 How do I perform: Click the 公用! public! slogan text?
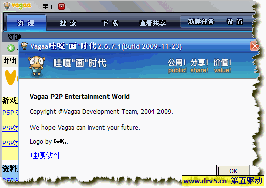pyautogui.click(x=177, y=66)
